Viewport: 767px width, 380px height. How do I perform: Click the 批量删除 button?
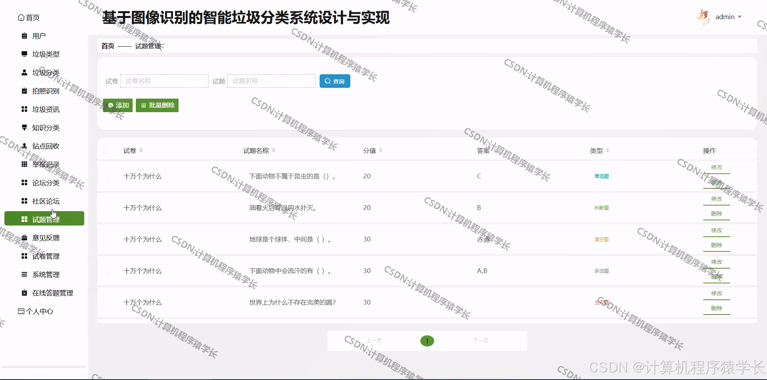click(x=157, y=105)
